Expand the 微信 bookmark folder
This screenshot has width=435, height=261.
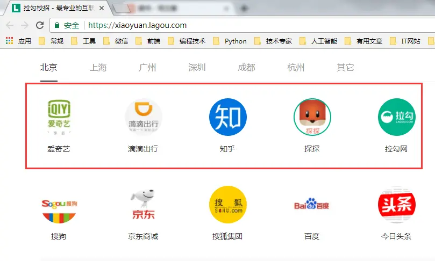point(116,41)
